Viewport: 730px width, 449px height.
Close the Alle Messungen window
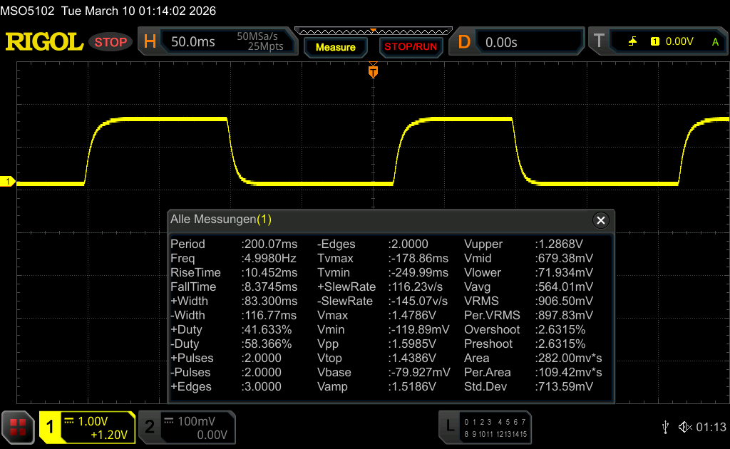pyautogui.click(x=600, y=220)
